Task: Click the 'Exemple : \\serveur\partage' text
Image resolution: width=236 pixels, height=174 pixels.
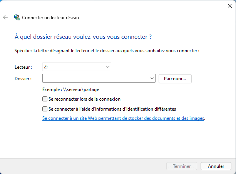Action: [71, 89]
